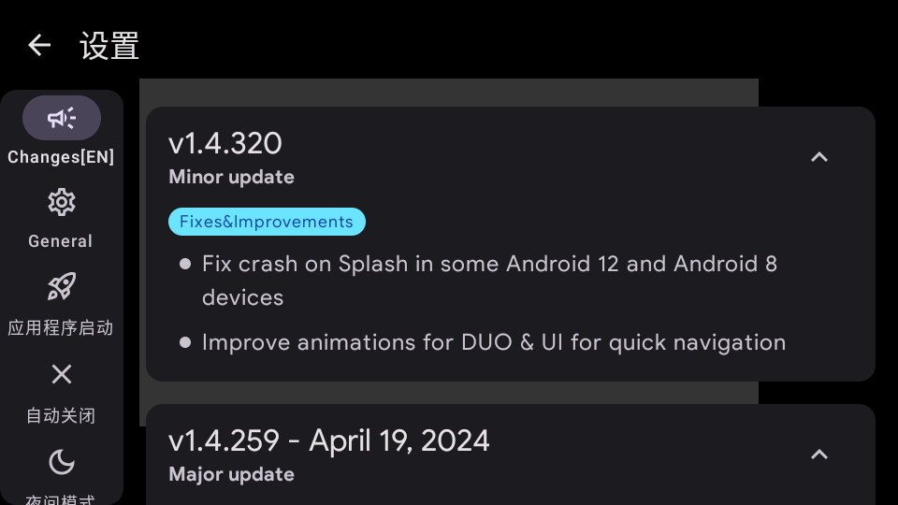Click the Major update subtitle
Image resolution: width=898 pixels, height=505 pixels.
[x=232, y=474]
